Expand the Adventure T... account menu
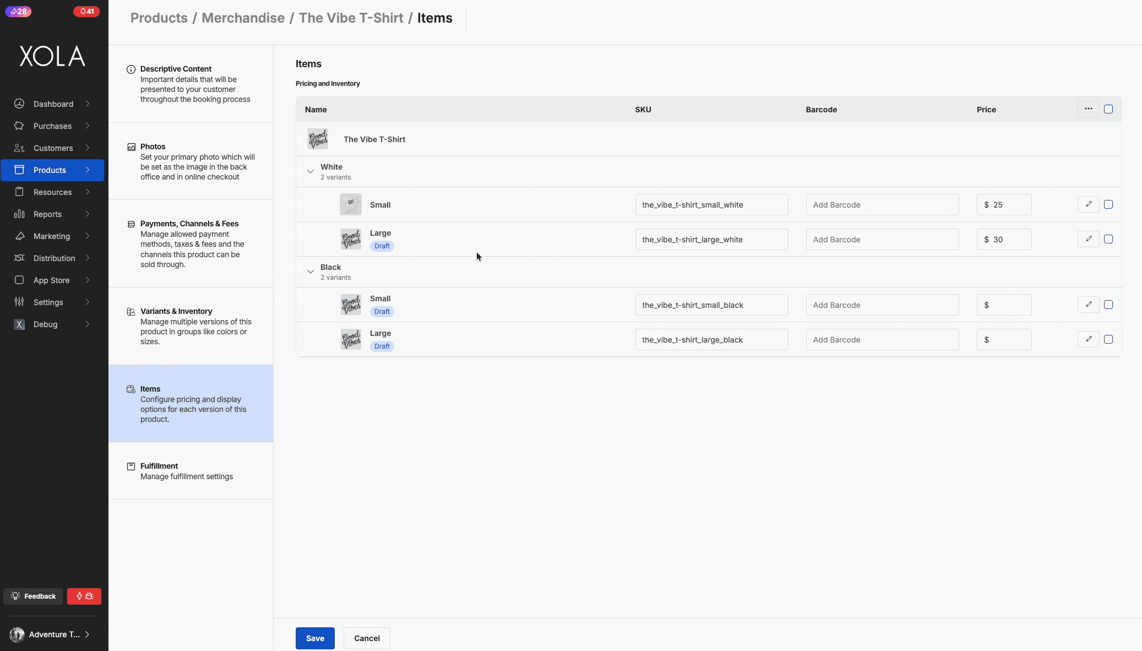 click(50, 634)
